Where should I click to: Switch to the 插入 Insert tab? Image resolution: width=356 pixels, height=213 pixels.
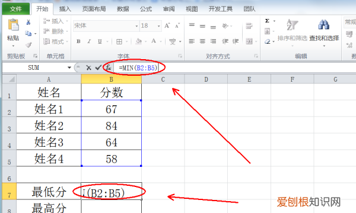[65, 9]
